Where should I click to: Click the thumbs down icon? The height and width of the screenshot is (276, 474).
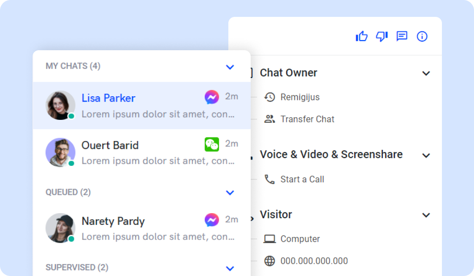[382, 36]
